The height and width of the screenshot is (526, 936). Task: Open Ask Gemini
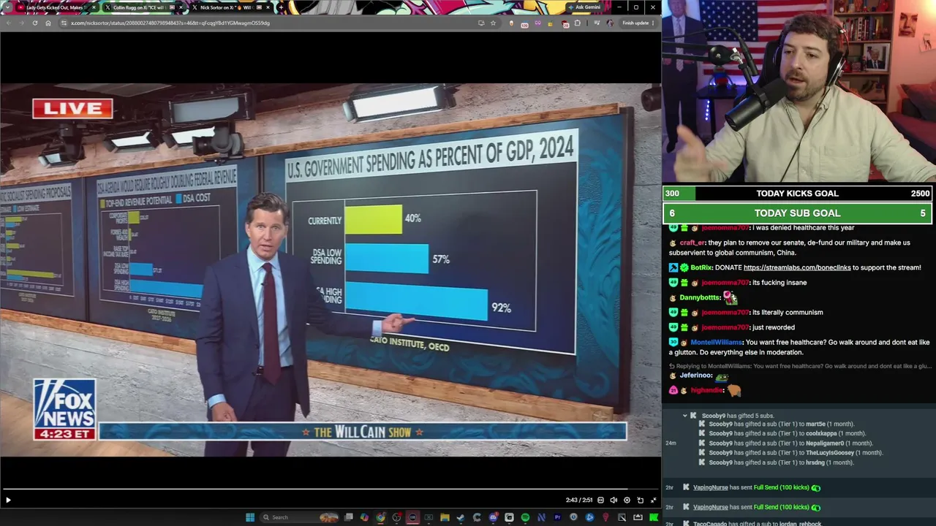click(x=584, y=7)
